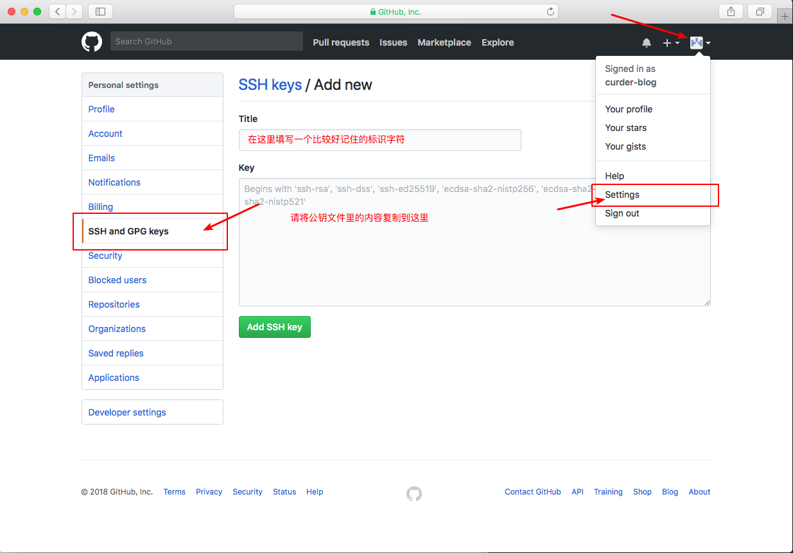Focus the Search GitHub field
The width and height of the screenshot is (793, 553).
(206, 41)
